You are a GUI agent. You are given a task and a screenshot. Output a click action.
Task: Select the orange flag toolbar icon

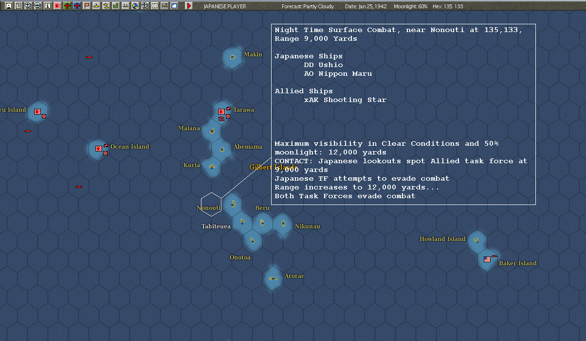tap(87, 6)
